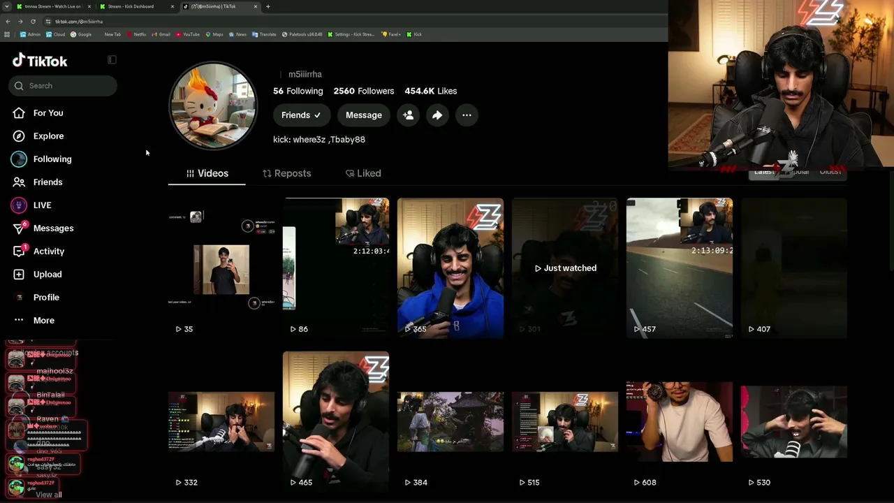This screenshot has height=503, width=894.
Task: View the 56 Following list
Action: (x=298, y=91)
